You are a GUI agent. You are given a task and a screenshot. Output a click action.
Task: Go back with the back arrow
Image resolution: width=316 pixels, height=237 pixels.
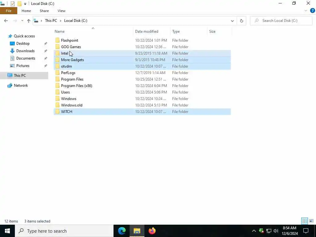(x=6, y=21)
